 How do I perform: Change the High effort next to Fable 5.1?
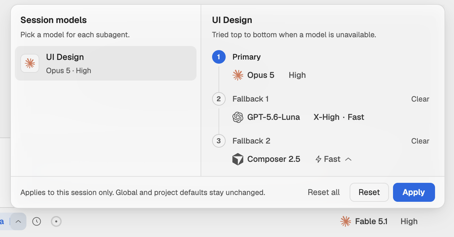409,221
